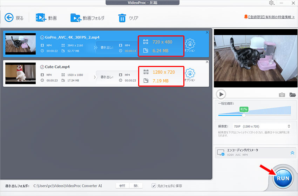298x196 pixels.
Task: Click the back arrow (戻る) icon
Action: (x=9, y=18)
